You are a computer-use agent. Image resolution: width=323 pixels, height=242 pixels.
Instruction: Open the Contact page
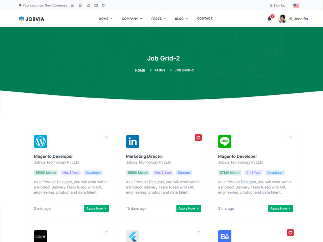click(x=205, y=19)
